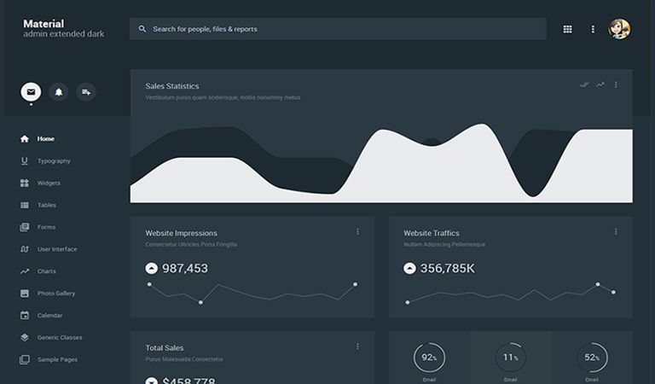Open Sales Statistics card options menu
Viewport: 655px width, 384px height.
[616, 84]
